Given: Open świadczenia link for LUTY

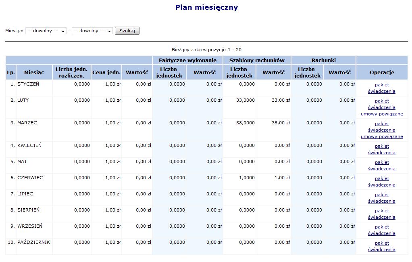Looking at the screenshot, I should coord(381,107).
